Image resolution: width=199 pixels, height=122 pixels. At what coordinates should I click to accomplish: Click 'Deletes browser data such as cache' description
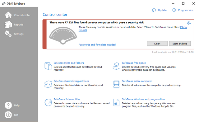[81, 105]
